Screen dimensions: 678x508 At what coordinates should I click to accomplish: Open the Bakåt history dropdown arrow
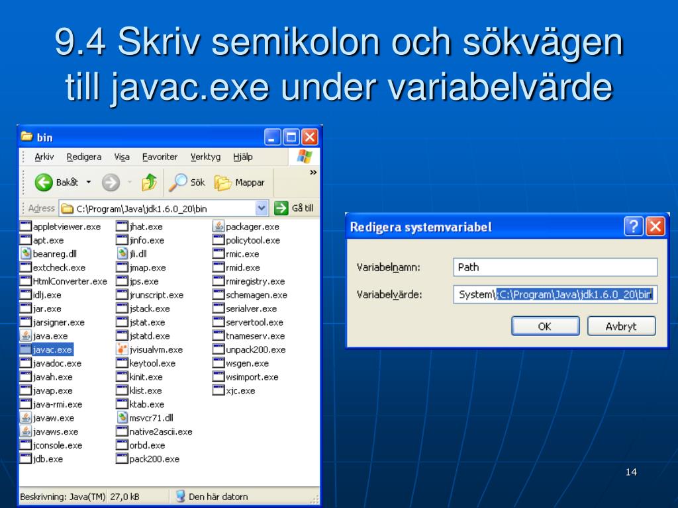(x=89, y=183)
